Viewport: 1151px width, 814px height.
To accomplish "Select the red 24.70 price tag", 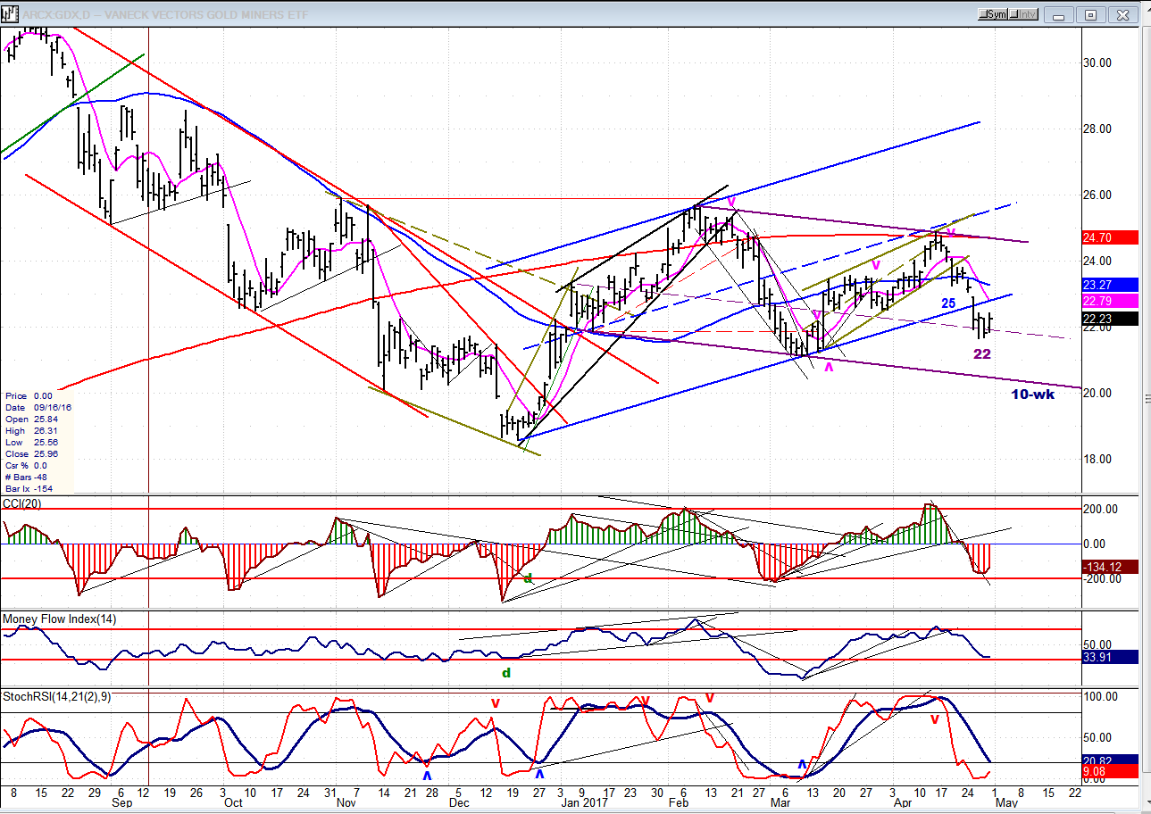I will coord(1108,237).
